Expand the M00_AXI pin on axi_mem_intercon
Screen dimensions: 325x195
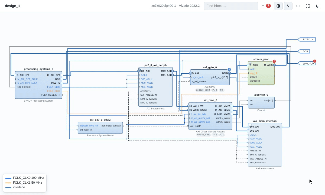282,127
